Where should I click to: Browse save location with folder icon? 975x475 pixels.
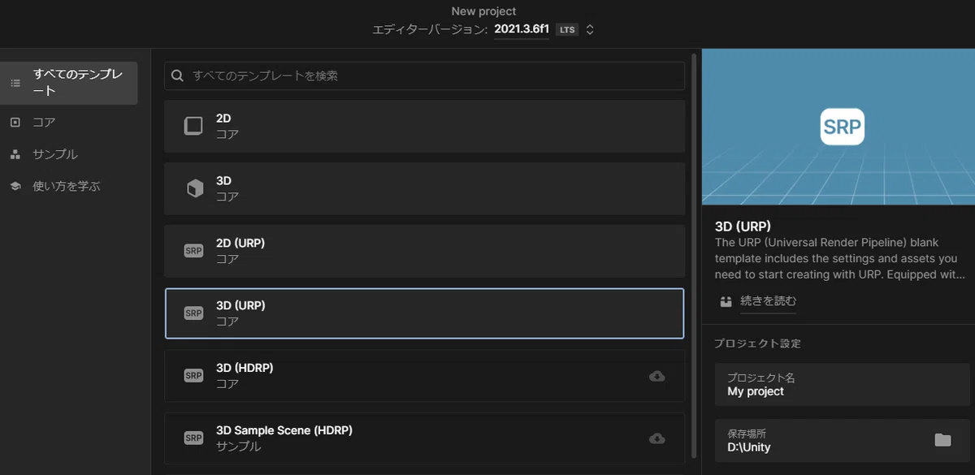[942, 440]
